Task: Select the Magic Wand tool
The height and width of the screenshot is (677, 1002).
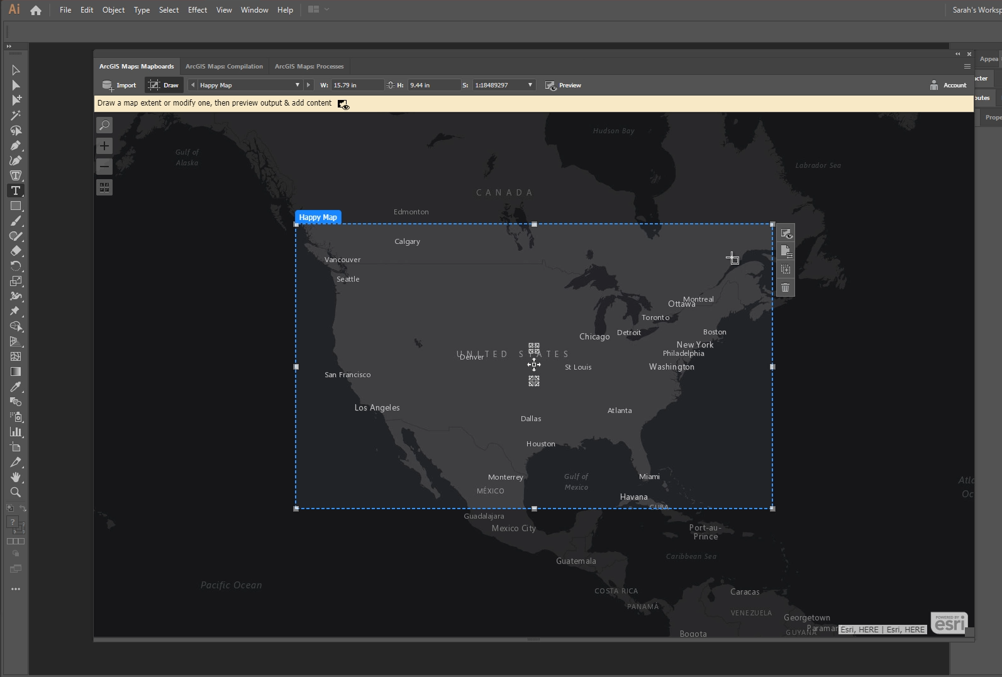Action: point(16,116)
